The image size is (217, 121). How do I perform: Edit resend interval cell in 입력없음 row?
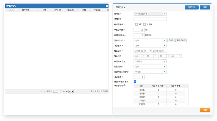(158, 104)
